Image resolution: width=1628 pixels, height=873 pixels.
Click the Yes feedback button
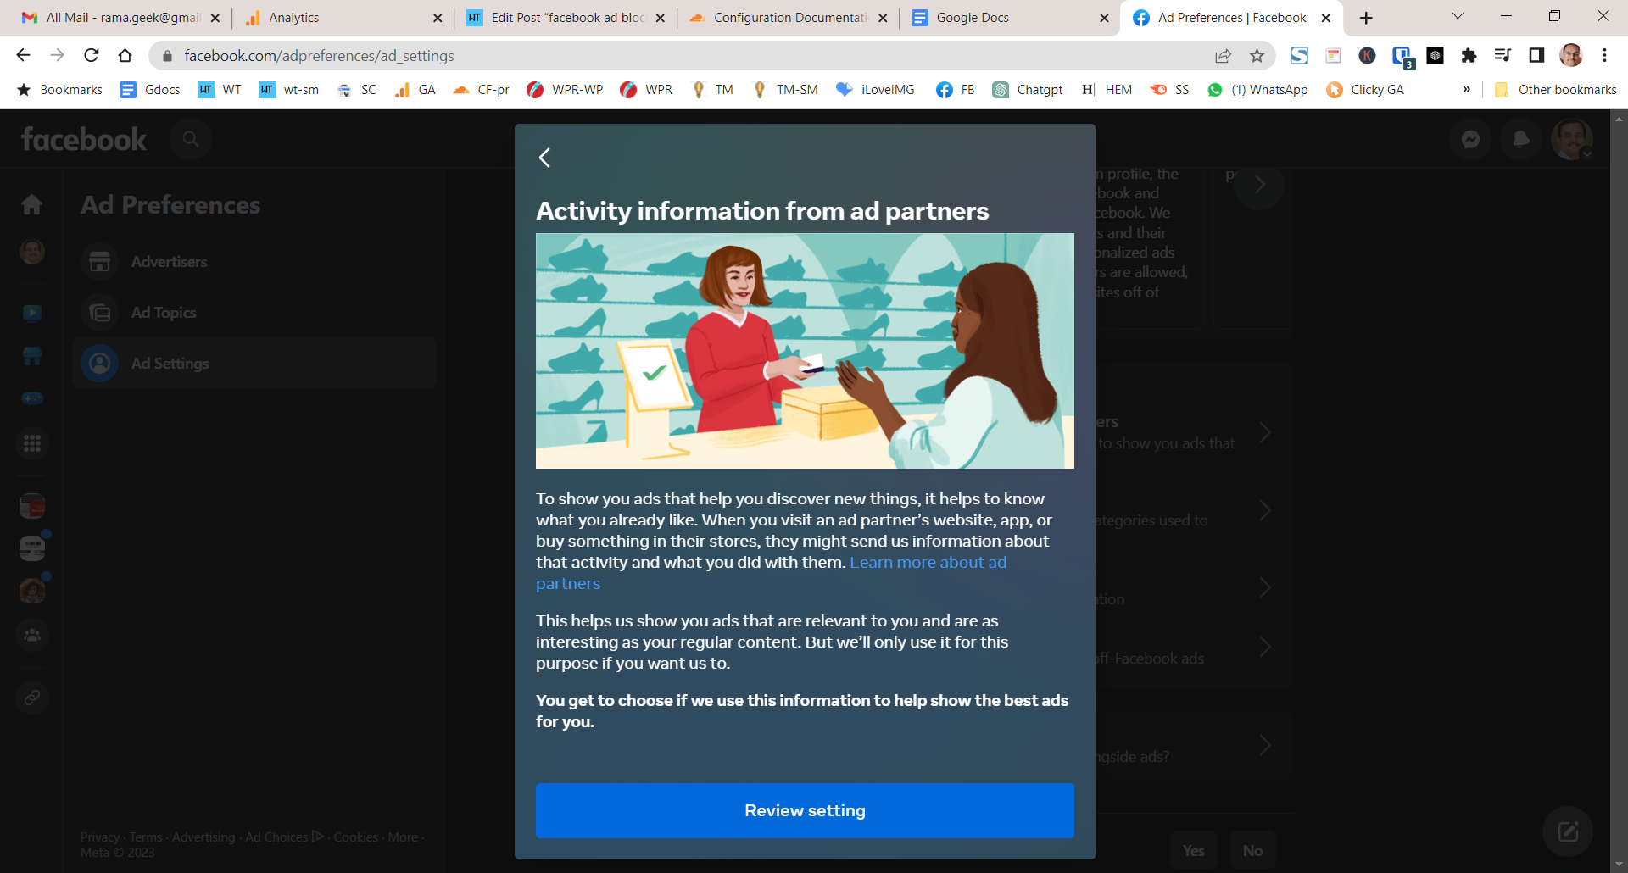(x=1194, y=850)
